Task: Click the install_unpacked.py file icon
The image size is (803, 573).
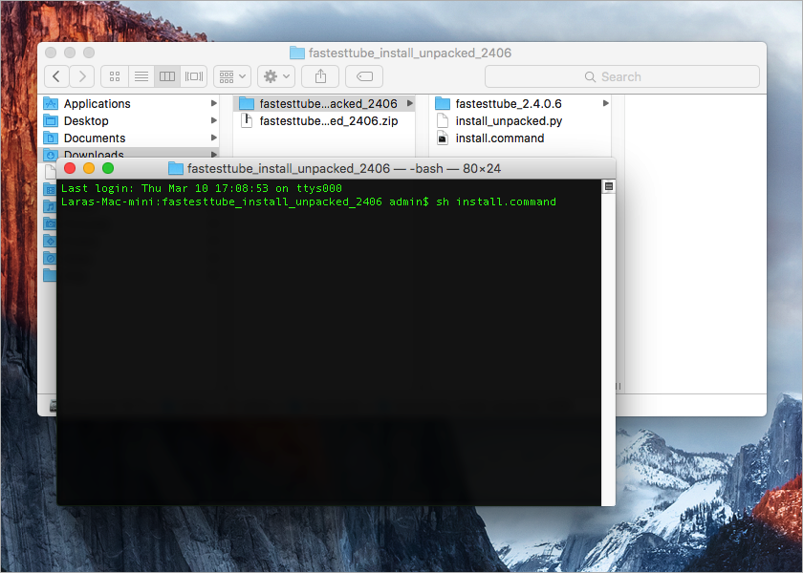Action: 443,120
